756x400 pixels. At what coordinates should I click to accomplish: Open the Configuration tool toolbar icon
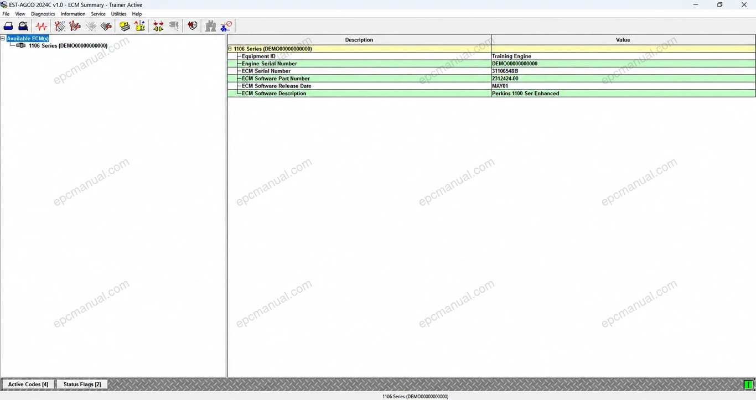(x=140, y=26)
